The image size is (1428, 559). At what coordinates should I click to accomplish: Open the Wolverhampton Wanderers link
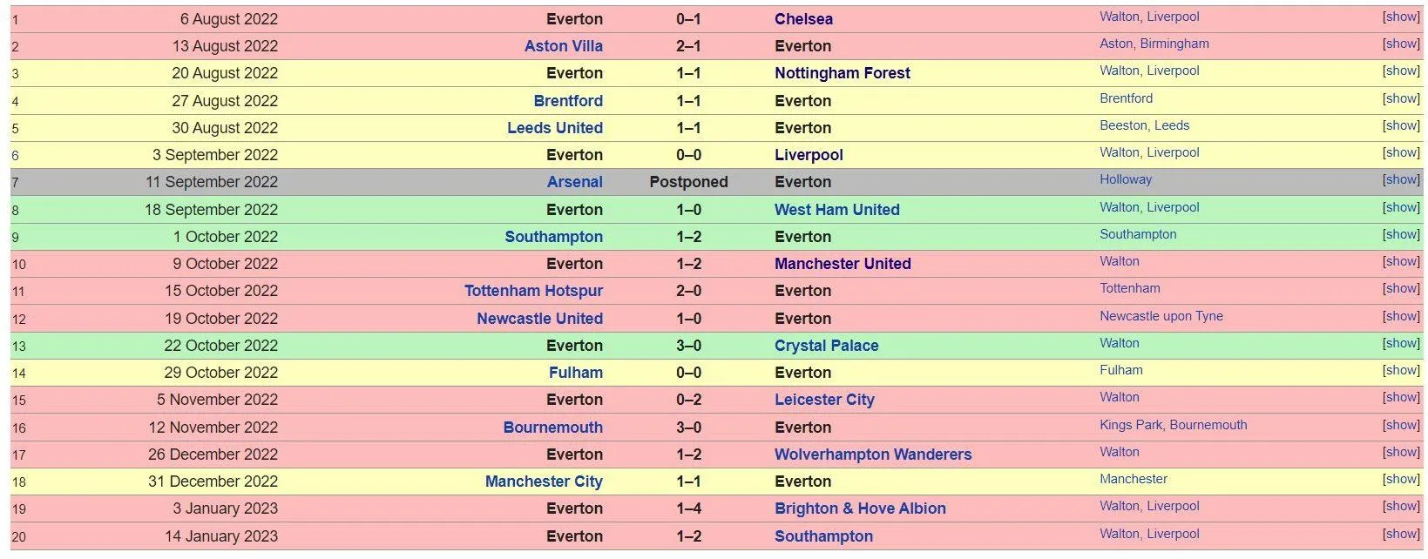[x=872, y=455]
